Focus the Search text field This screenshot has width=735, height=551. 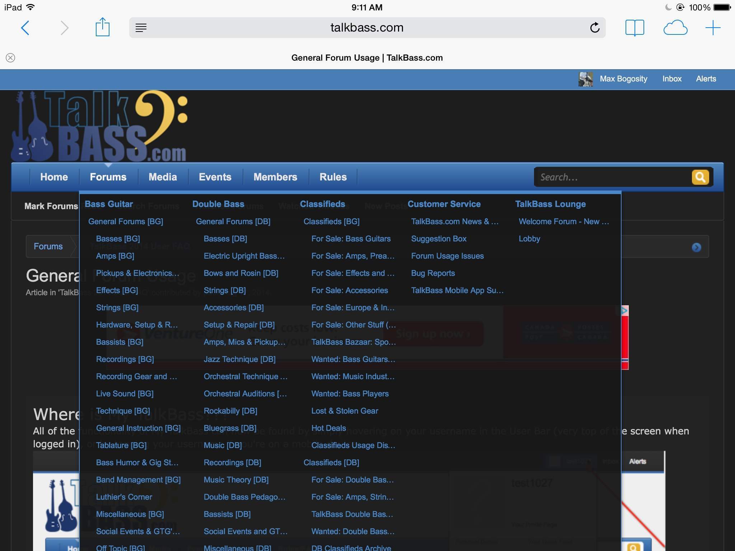pos(613,177)
